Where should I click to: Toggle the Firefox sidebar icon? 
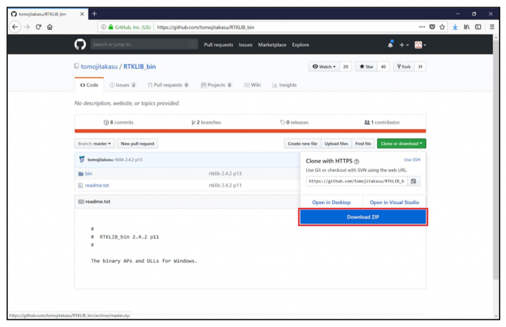pos(478,27)
